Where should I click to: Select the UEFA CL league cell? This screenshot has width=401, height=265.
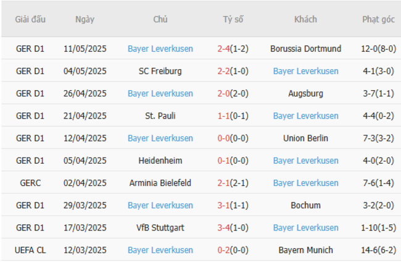point(31,250)
